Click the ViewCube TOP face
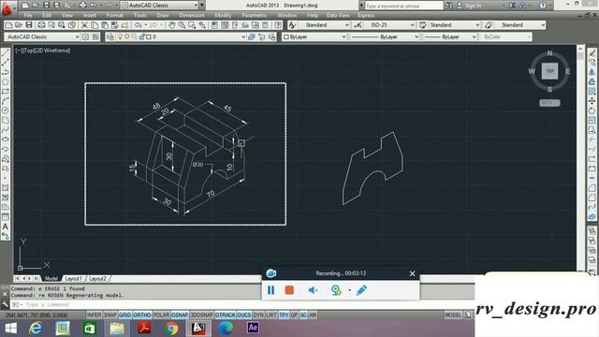This screenshot has height=337, width=599. [549, 71]
